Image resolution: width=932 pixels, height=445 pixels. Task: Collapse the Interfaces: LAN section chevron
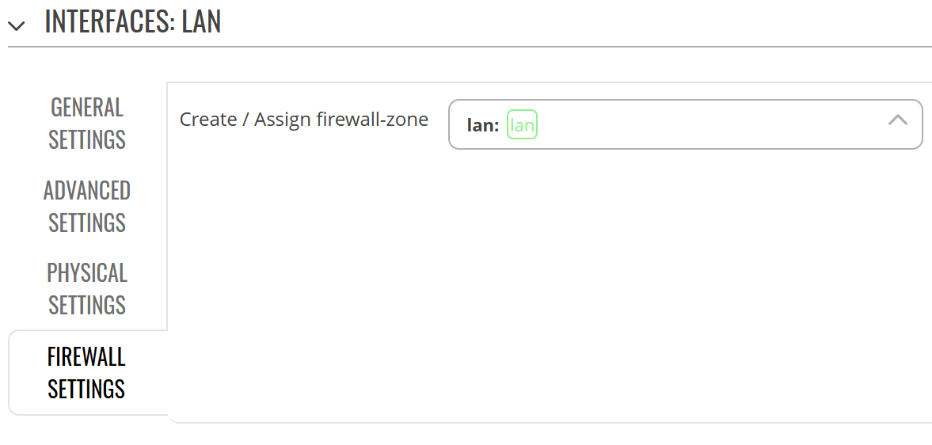(16, 25)
